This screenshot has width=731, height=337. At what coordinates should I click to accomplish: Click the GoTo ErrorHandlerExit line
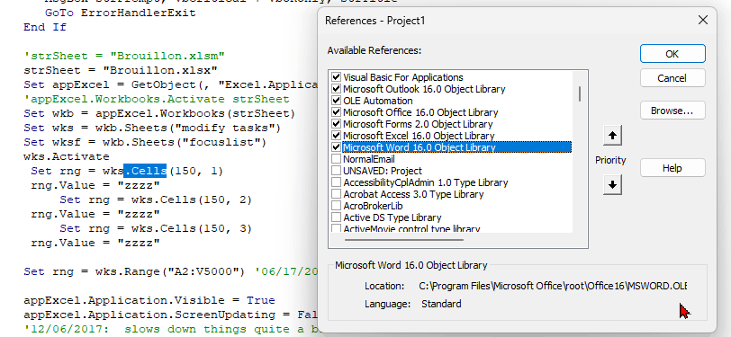pyautogui.click(x=121, y=13)
